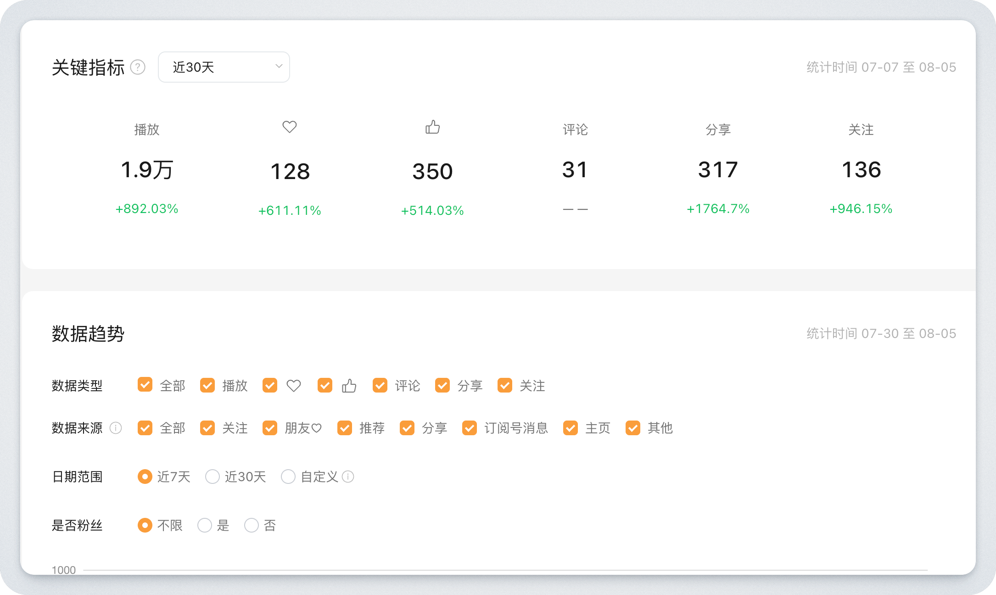Toggle the 推荐 source checkbox
The height and width of the screenshot is (595, 996).
click(x=345, y=428)
